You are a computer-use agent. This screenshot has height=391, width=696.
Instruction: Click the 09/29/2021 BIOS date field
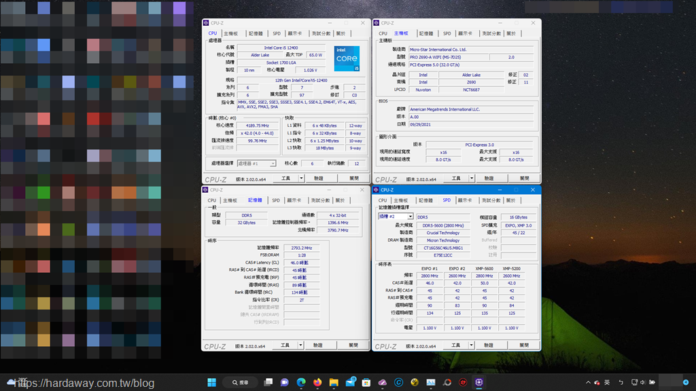[x=470, y=125]
